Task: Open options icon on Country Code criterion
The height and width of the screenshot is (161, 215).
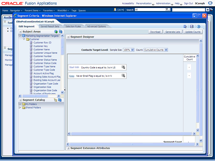Action: 123,67
